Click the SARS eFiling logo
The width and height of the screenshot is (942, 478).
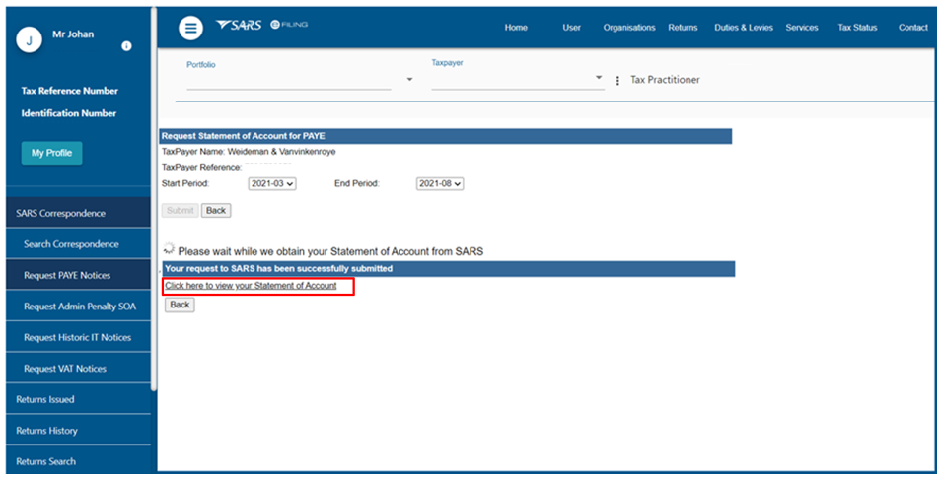coord(261,26)
